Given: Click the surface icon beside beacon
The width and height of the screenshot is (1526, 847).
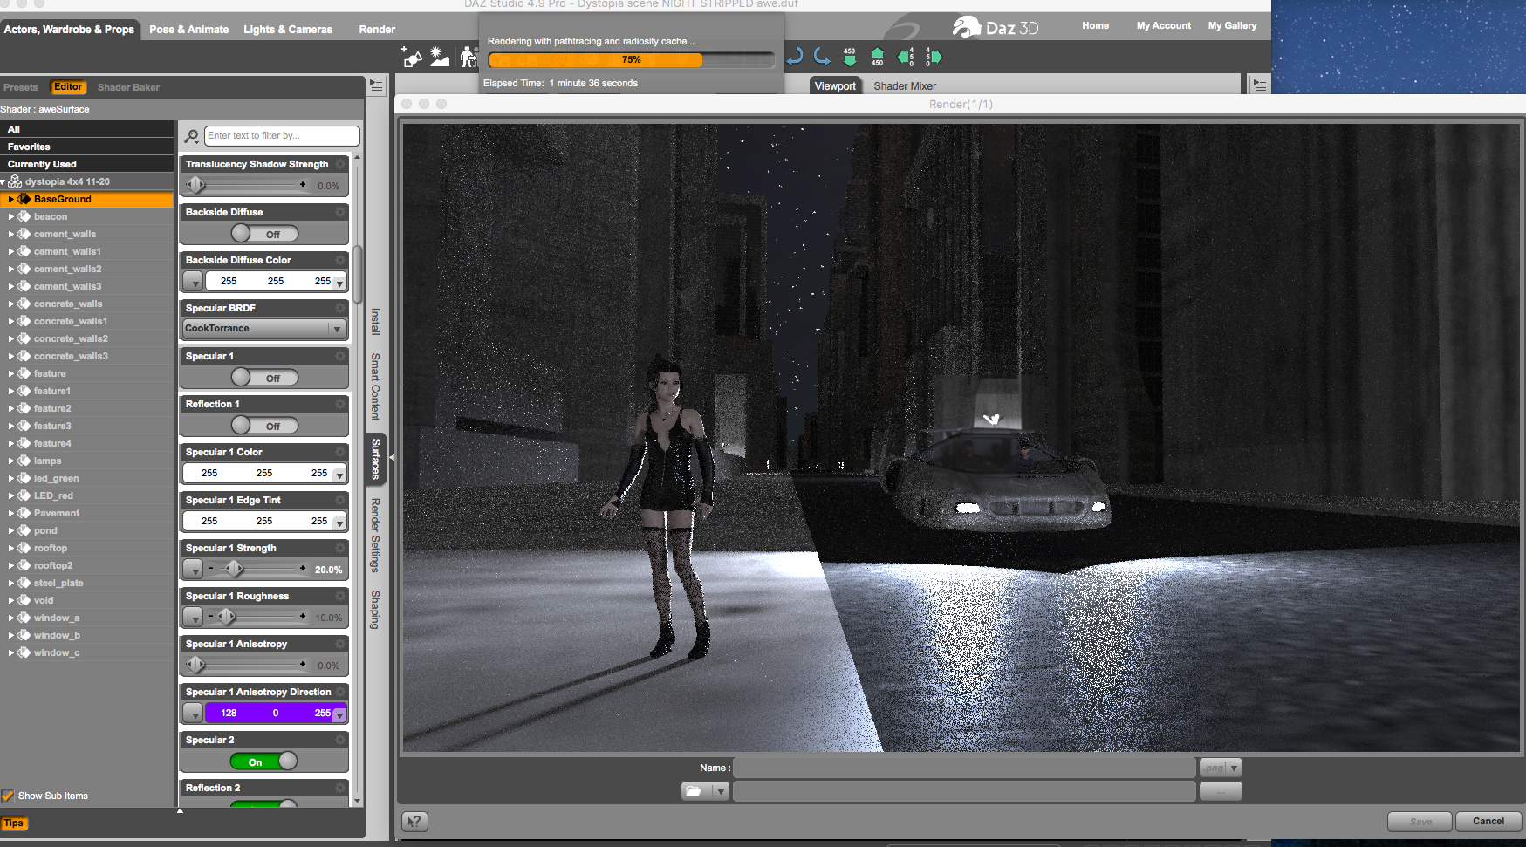Looking at the screenshot, I should [24, 216].
